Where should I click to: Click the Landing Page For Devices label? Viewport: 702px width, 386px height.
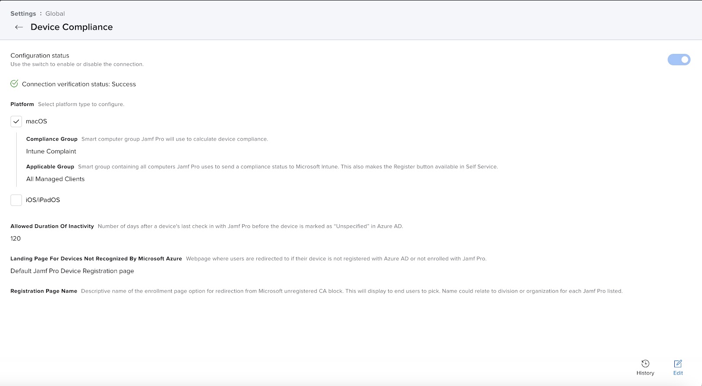pyautogui.click(x=96, y=259)
